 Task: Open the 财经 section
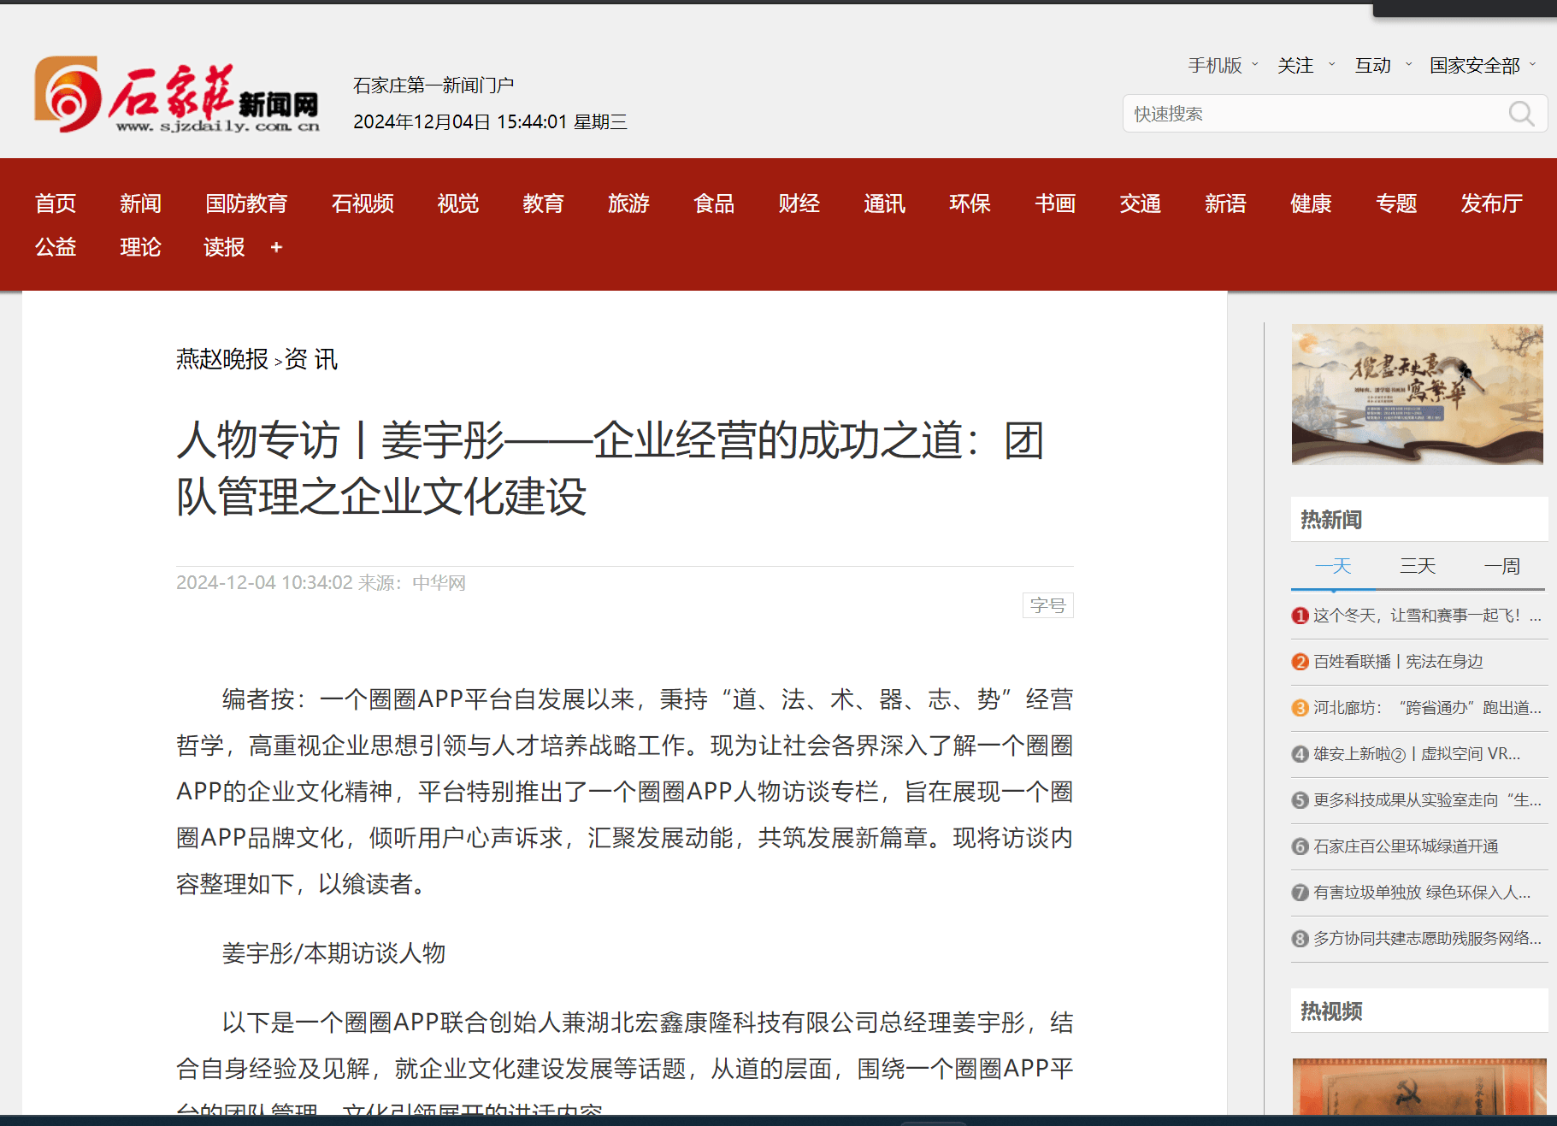click(x=799, y=203)
